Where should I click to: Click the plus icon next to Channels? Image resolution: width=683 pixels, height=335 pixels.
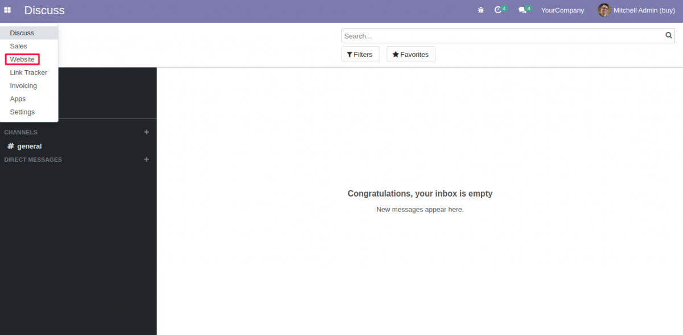pyautogui.click(x=146, y=132)
